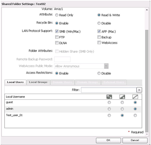151x145 pixels.
Task: Switch to the Local Users tab
Action: click(15, 82)
